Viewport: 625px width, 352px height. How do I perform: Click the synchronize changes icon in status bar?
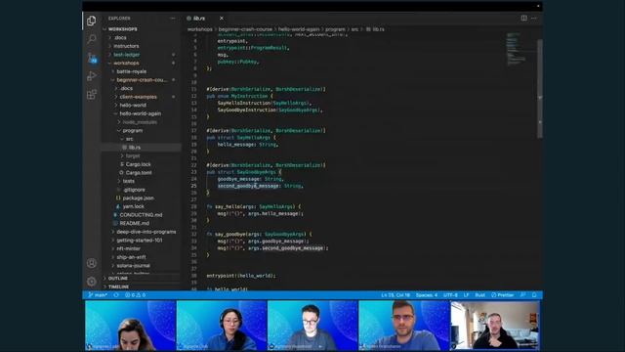(x=116, y=295)
